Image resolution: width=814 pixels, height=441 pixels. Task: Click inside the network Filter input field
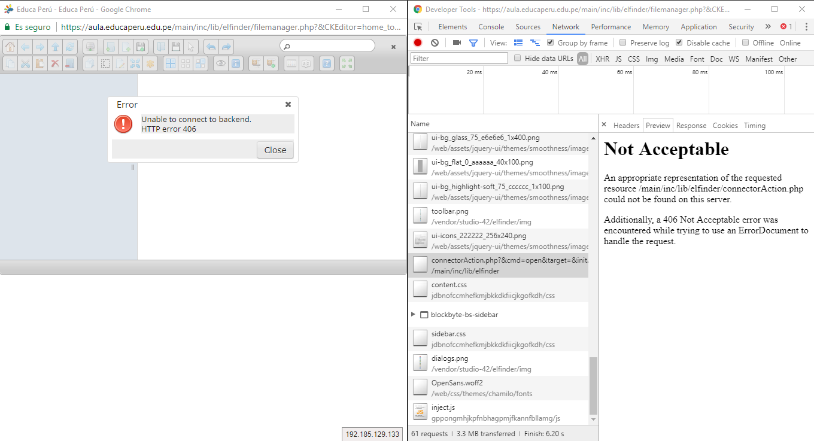tap(458, 57)
